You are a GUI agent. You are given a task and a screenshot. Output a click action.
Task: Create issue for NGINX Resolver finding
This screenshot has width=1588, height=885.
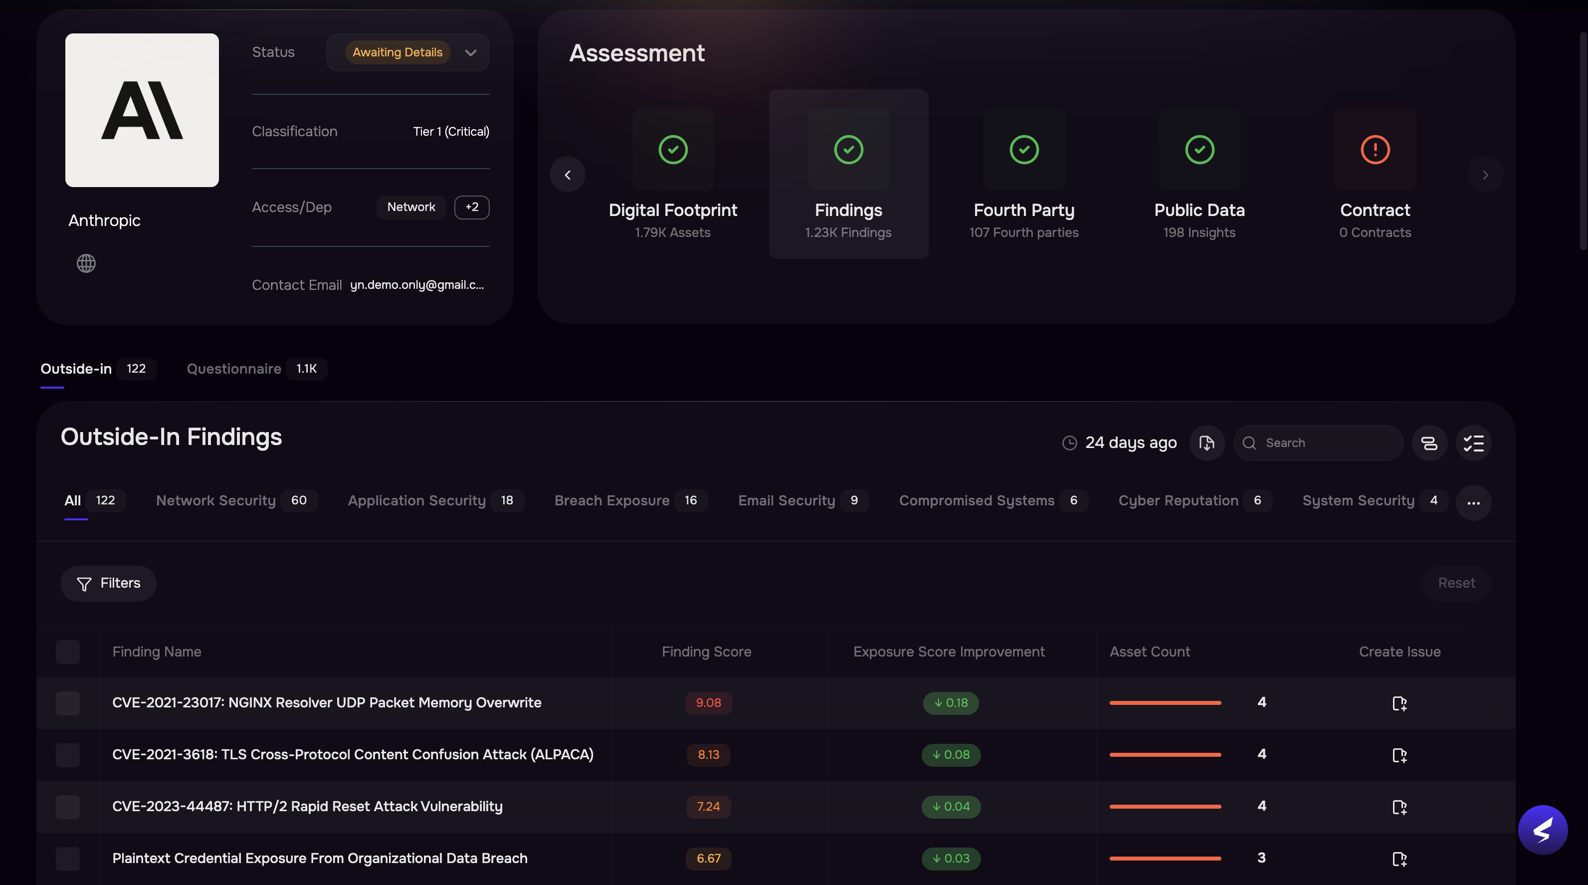pyautogui.click(x=1399, y=703)
